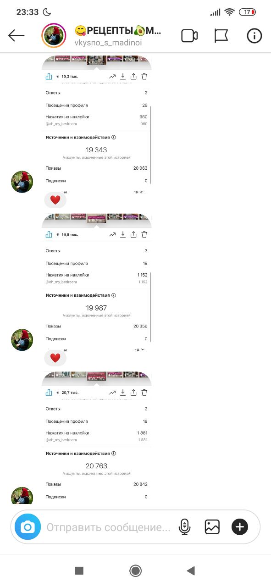This screenshot has width=271, height=587.
Task: Tap the heart reaction under second image
Action: click(x=55, y=358)
